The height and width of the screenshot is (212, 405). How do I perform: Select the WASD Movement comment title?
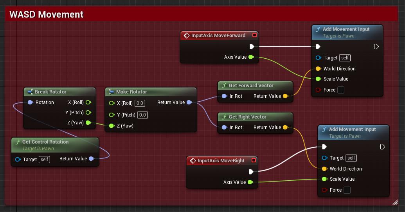47,14
